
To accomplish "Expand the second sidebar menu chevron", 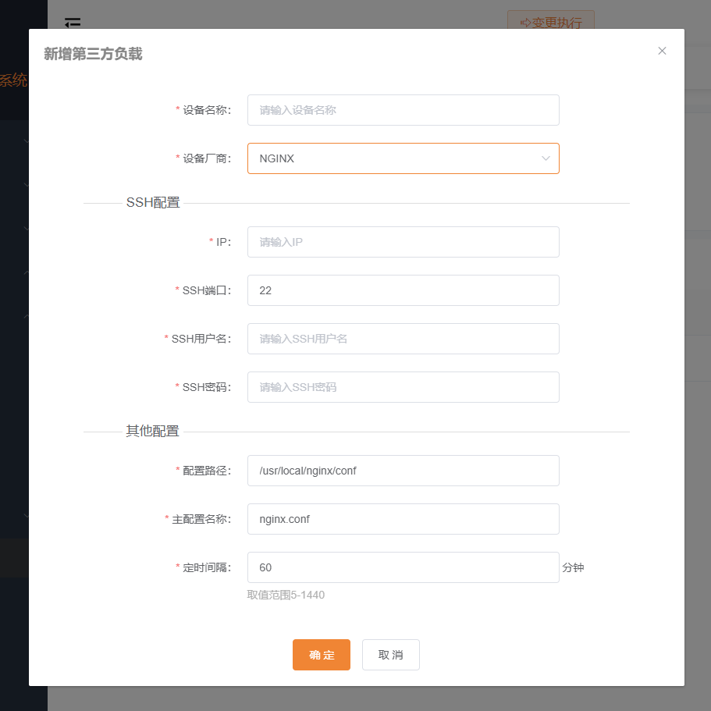I will pyautogui.click(x=25, y=184).
